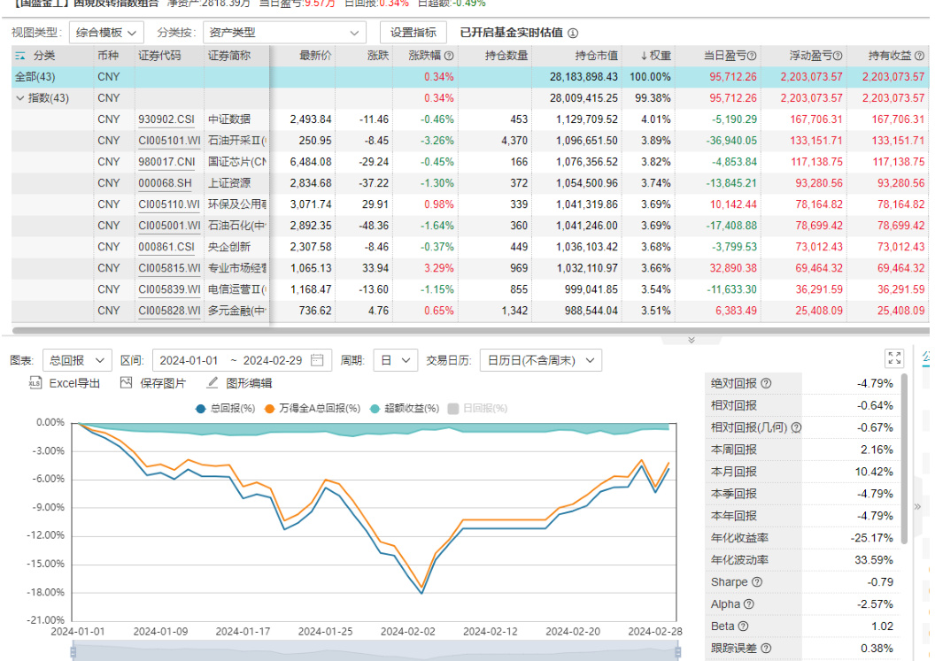Open 图形编辑 chart editor pencil icon
The height and width of the screenshot is (661, 935).
[x=212, y=383]
